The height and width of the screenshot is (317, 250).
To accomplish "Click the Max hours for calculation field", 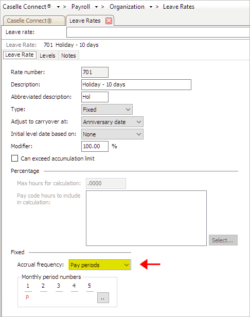I will (x=106, y=183).
